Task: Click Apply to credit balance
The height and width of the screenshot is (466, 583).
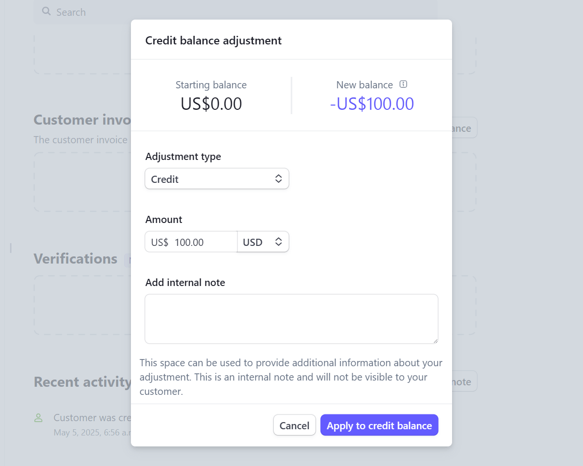Action: [379, 425]
